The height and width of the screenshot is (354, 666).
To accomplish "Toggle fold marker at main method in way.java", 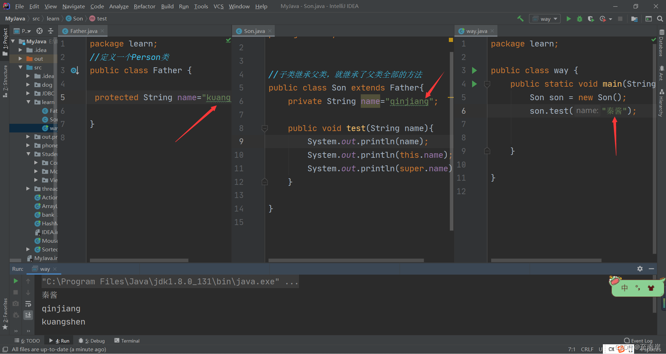I will 487,84.
